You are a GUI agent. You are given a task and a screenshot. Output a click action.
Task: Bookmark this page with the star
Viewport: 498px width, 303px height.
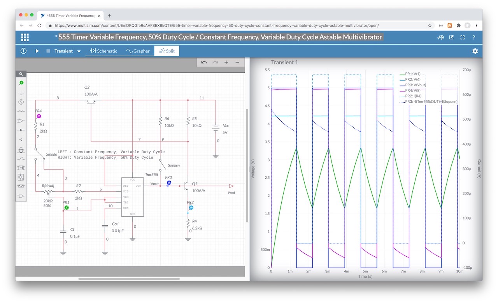coord(430,25)
